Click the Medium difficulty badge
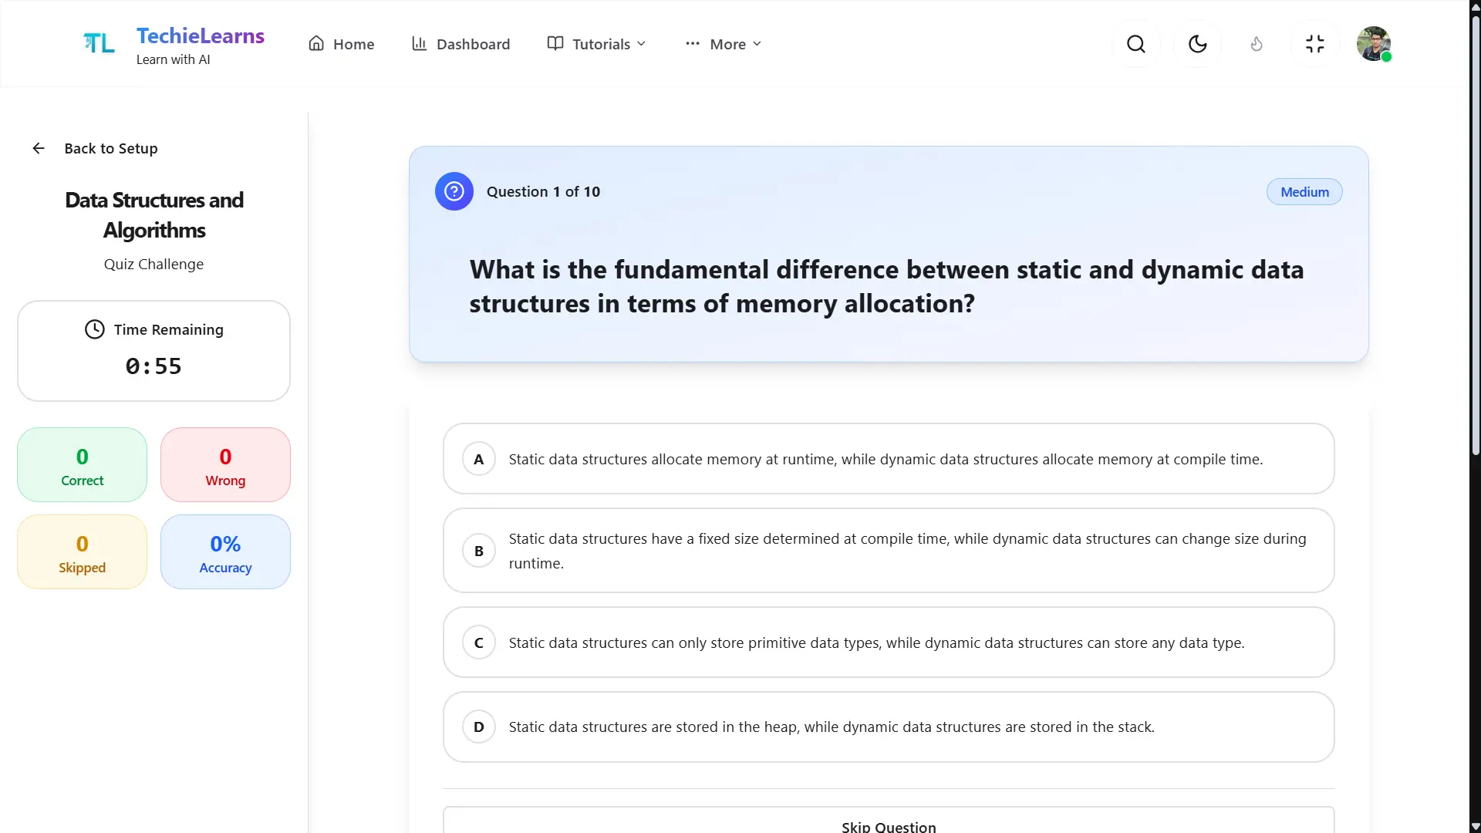 tap(1304, 192)
